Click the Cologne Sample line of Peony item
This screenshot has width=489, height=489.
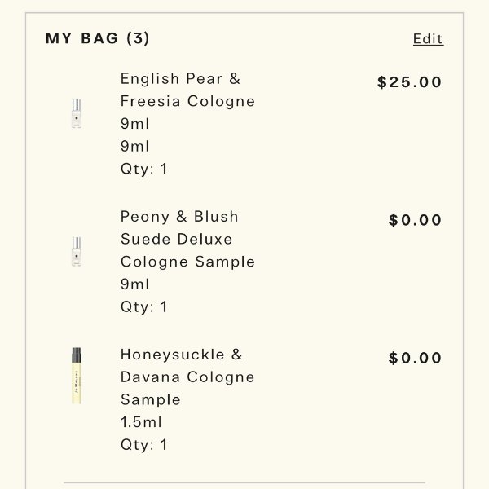pyautogui.click(x=187, y=262)
